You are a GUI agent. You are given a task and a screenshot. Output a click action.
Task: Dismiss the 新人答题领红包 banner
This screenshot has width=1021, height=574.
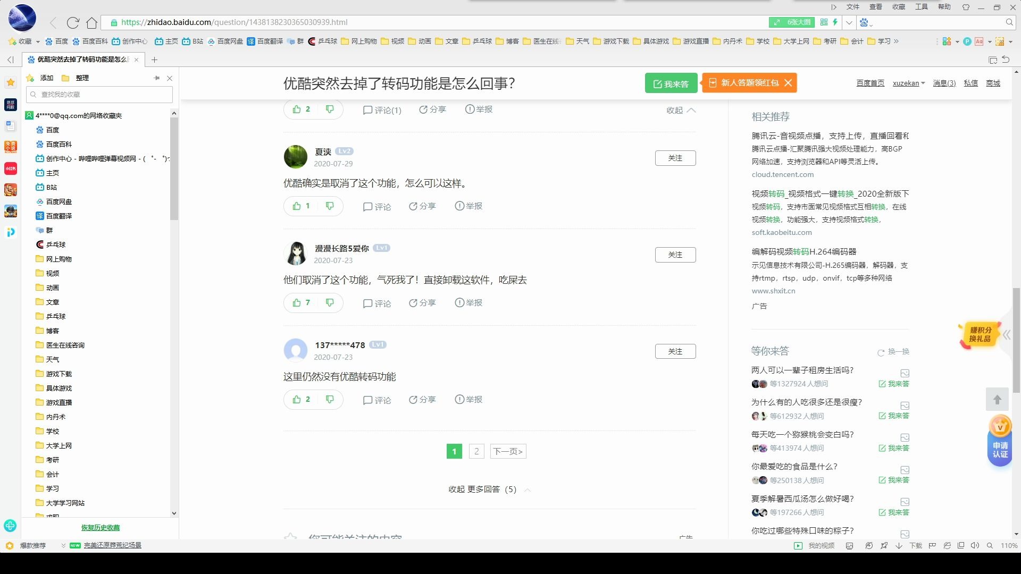tap(789, 83)
